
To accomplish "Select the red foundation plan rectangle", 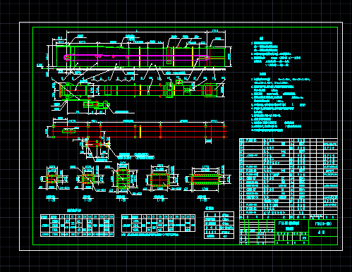I will click(140, 132).
